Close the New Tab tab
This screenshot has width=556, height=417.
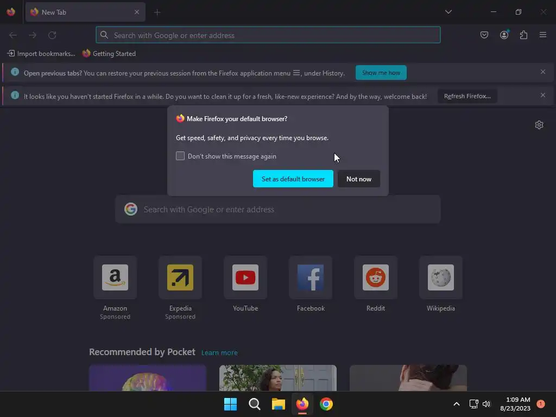tap(136, 12)
